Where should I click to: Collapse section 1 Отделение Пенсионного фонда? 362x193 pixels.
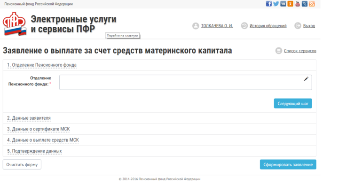click(x=42, y=65)
